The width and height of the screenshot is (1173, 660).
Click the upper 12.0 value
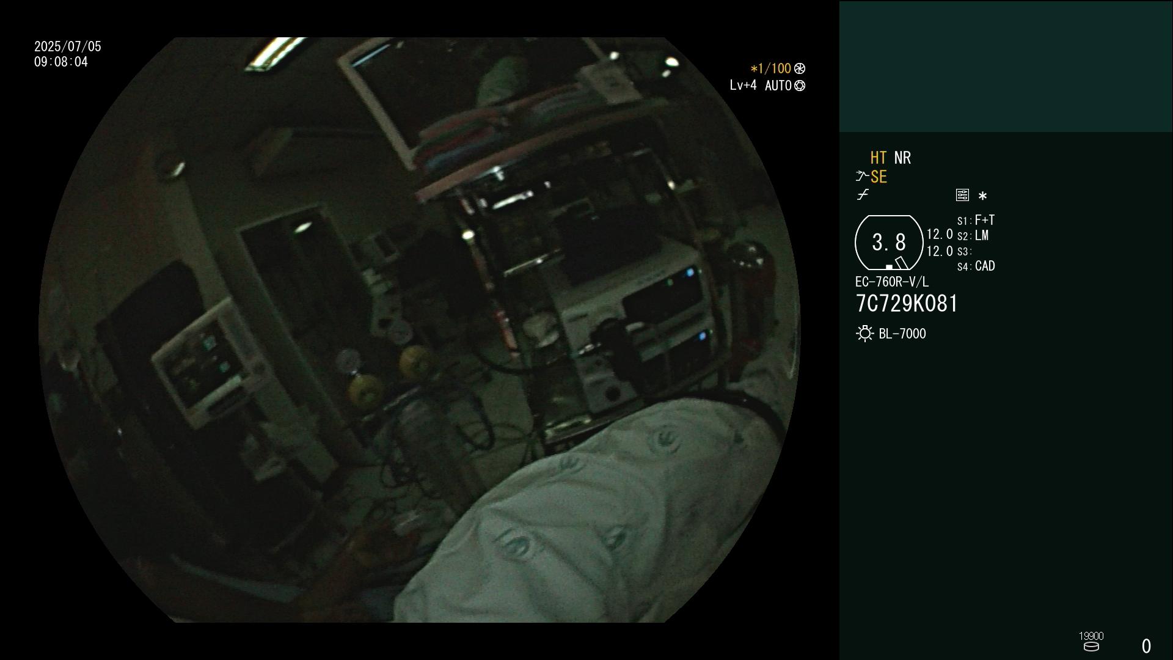point(940,234)
